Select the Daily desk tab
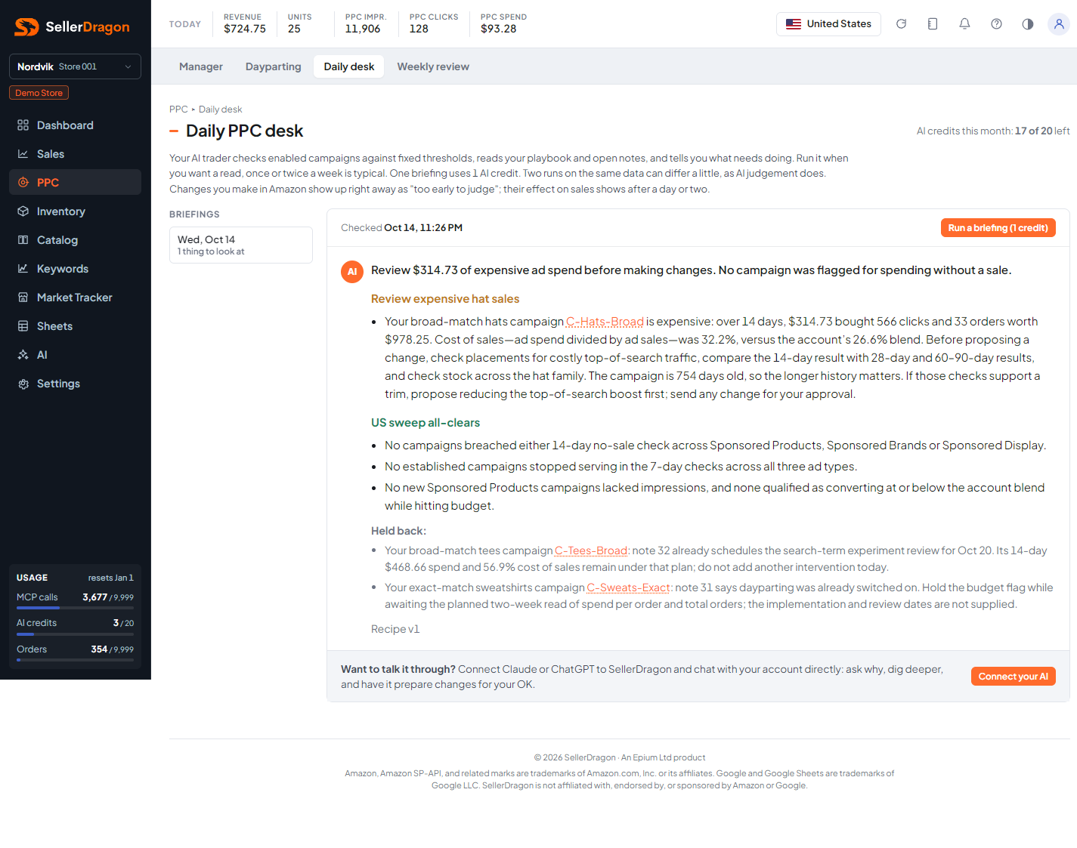 (x=349, y=66)
